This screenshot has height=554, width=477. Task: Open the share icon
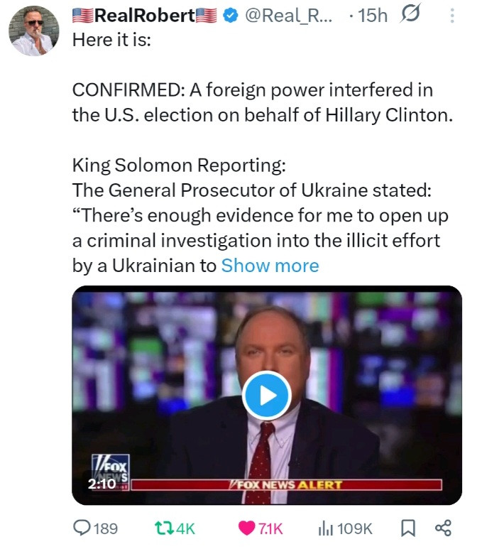tap(442, 528)
